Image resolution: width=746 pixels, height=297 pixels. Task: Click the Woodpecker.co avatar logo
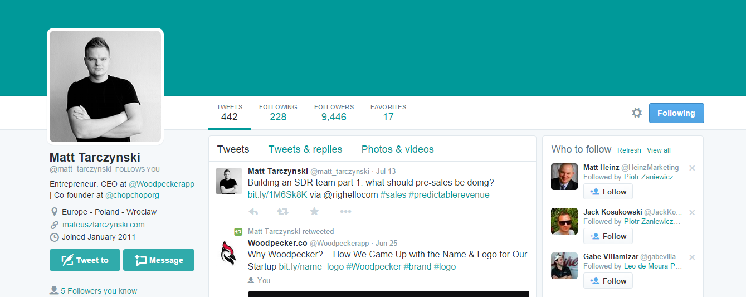pyautogui.click(x=228, y=253)
